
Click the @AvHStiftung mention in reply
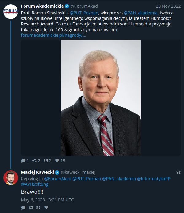(x=35, y=184)
